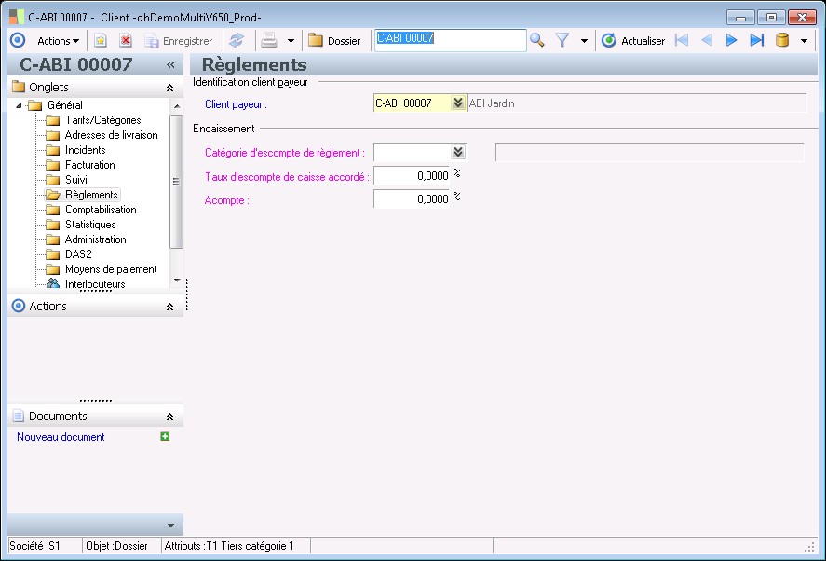Image resolution: width=826 pixels, height=561 pixels.
Task: Click the filter funnel icon
Action: pos(562,41)
